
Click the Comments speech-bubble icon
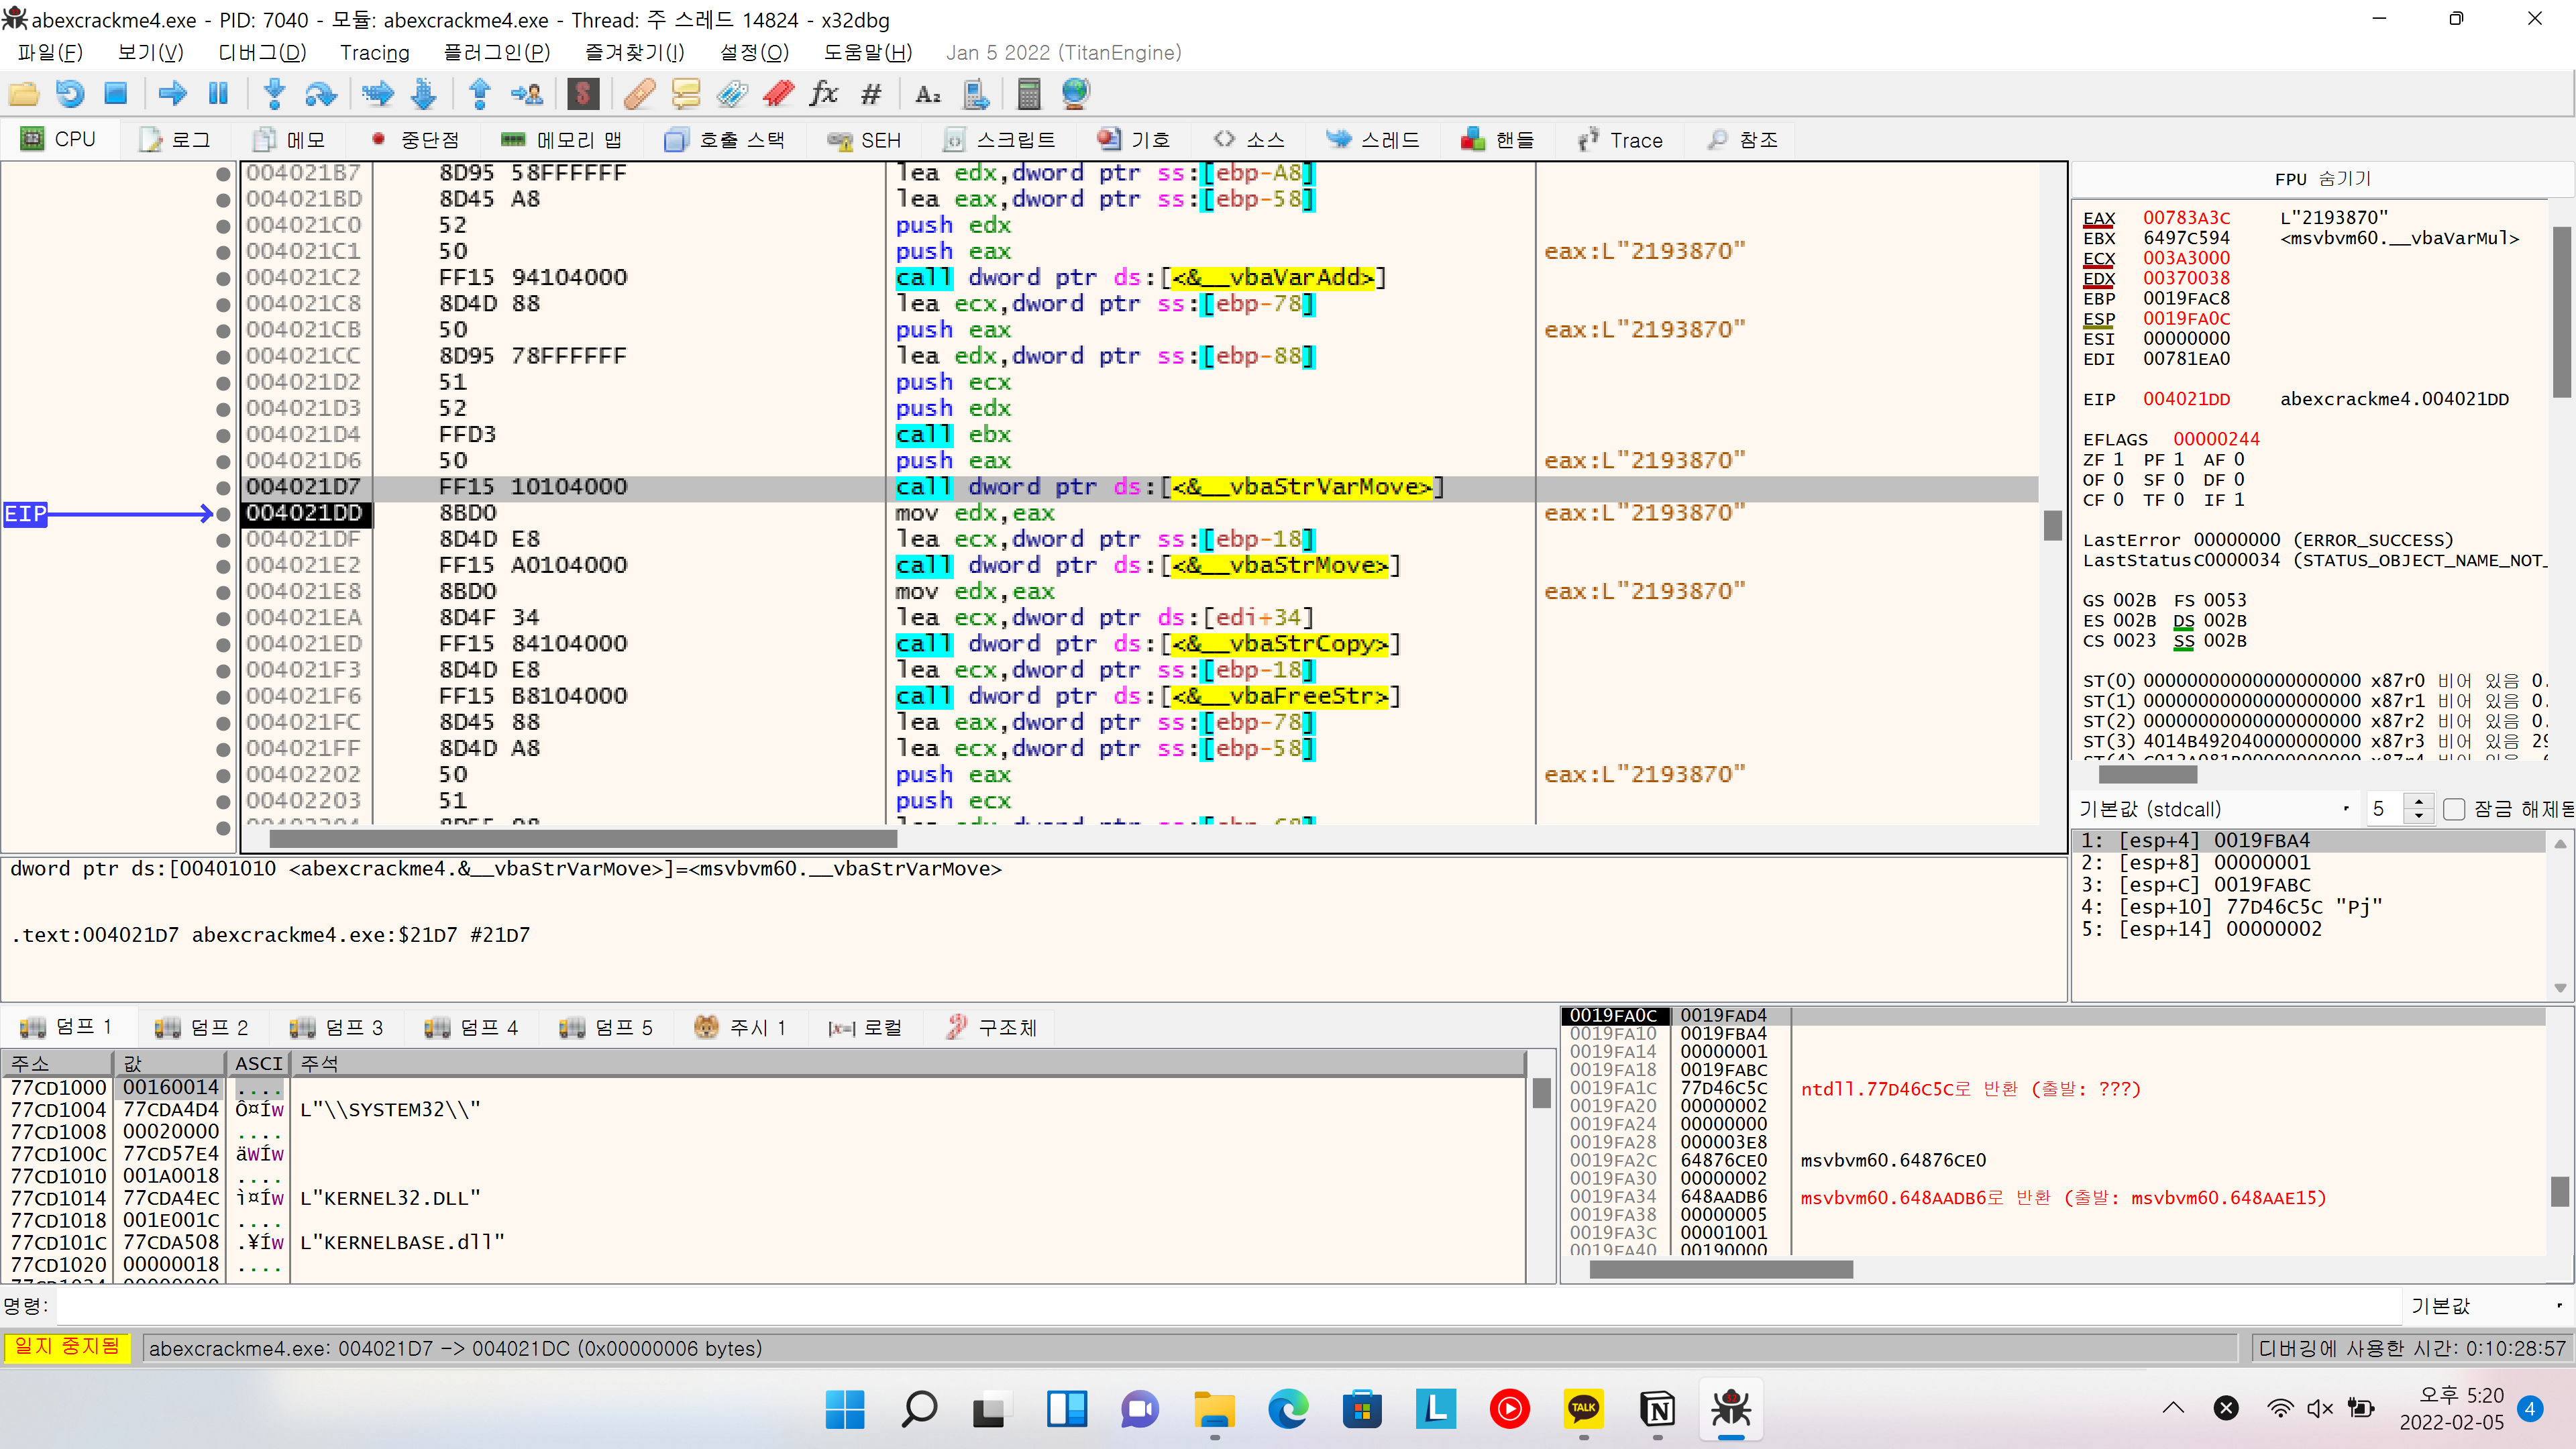click(x=686, y=94)
